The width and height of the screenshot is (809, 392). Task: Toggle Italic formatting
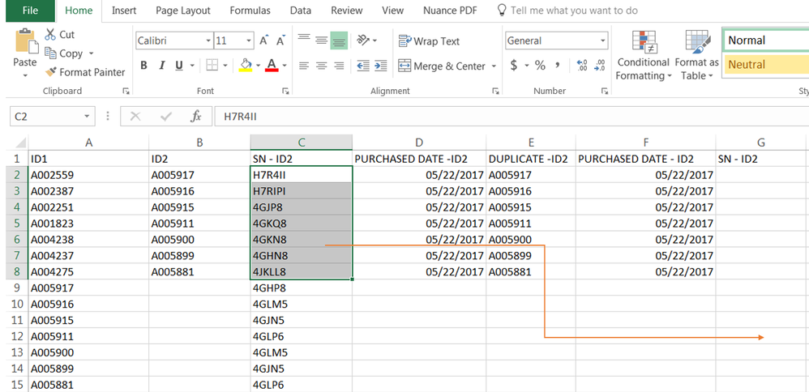(161, 66)
